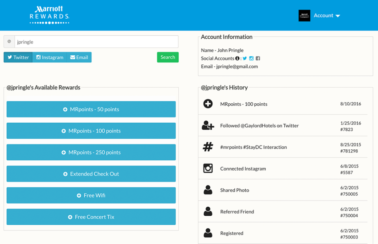Grant Extended Check Out reward
Image resolution: width=378 pixels, height=244 pixels.
91,174
